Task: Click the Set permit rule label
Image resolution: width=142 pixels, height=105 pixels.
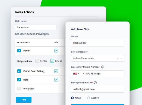Action: click(x=25, y=61)
